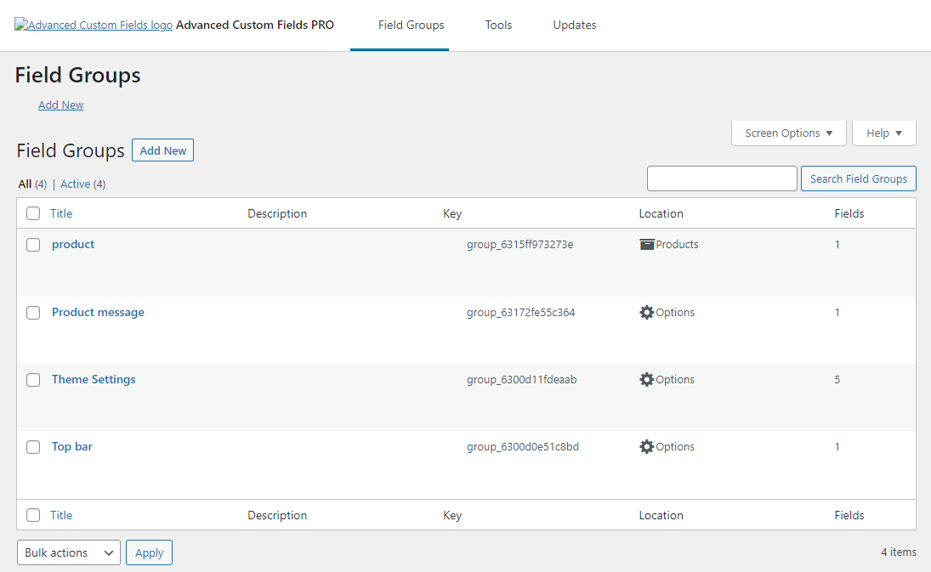Apply the selected bulk action
This screenshot has height=572, width=931.
pyautogui.click(x=149, y=552)
